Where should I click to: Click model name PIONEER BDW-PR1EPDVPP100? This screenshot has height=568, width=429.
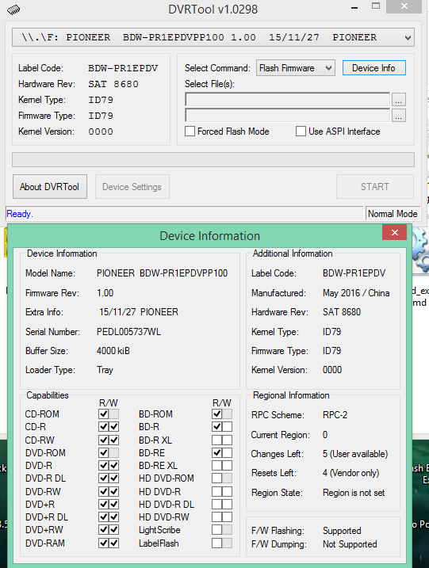[162, 273]
